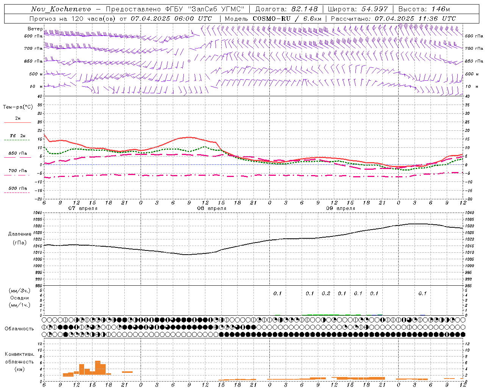
Task: Select the latitude value Широта: 54.997
Action: 358,9
